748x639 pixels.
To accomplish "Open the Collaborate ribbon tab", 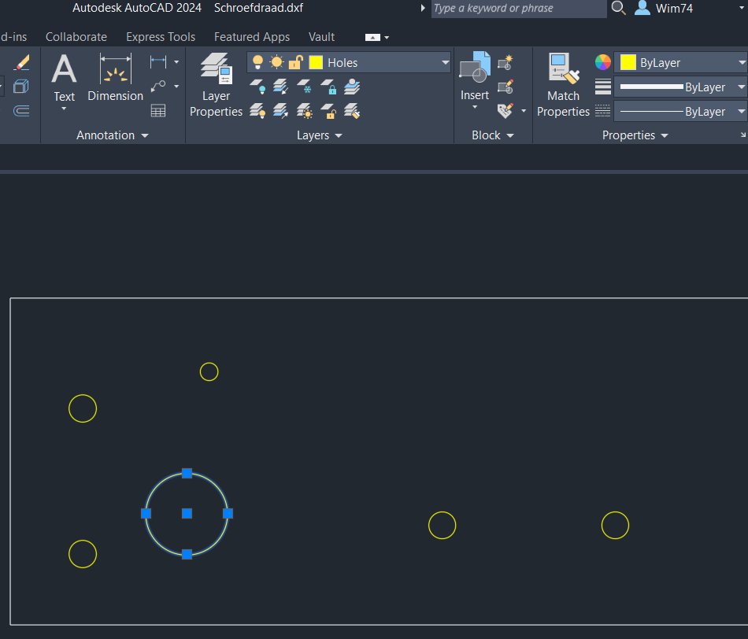I will [x=76, y=37].
